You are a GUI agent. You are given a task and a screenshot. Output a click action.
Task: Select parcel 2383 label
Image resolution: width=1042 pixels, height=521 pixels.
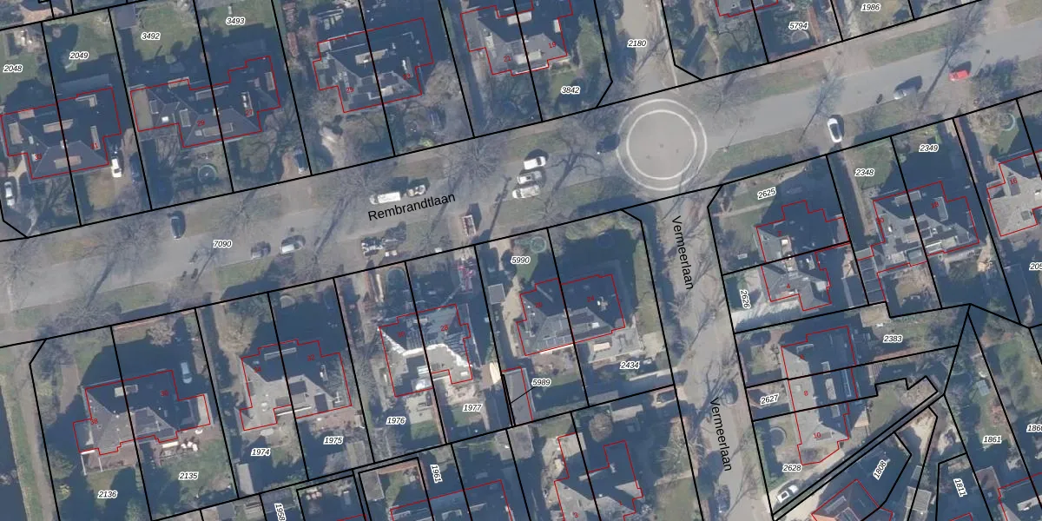click(x=893, y=339)
